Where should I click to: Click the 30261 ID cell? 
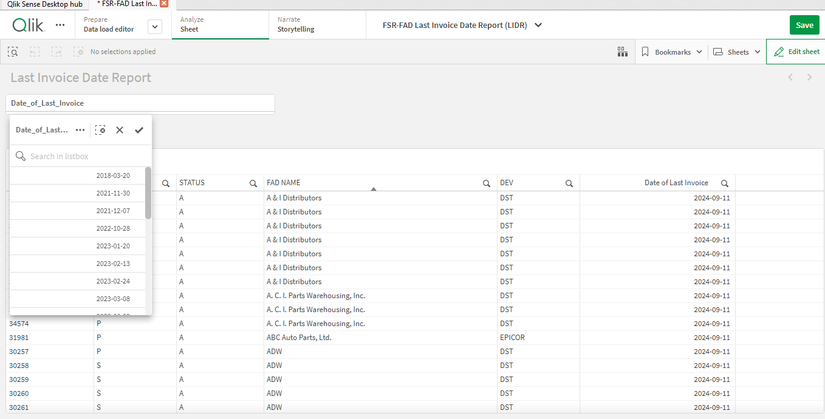pos(50,407)
